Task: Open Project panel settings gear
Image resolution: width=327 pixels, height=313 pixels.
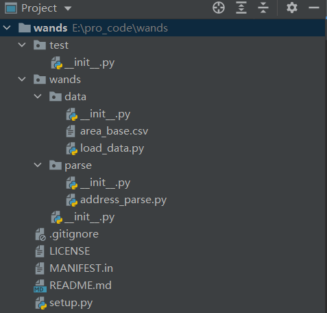Action: point(292,8)
